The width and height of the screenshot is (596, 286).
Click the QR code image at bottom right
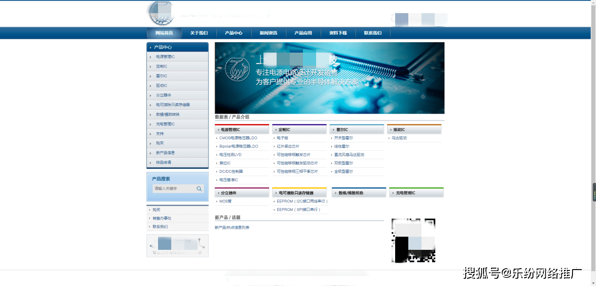click(413, 240)
